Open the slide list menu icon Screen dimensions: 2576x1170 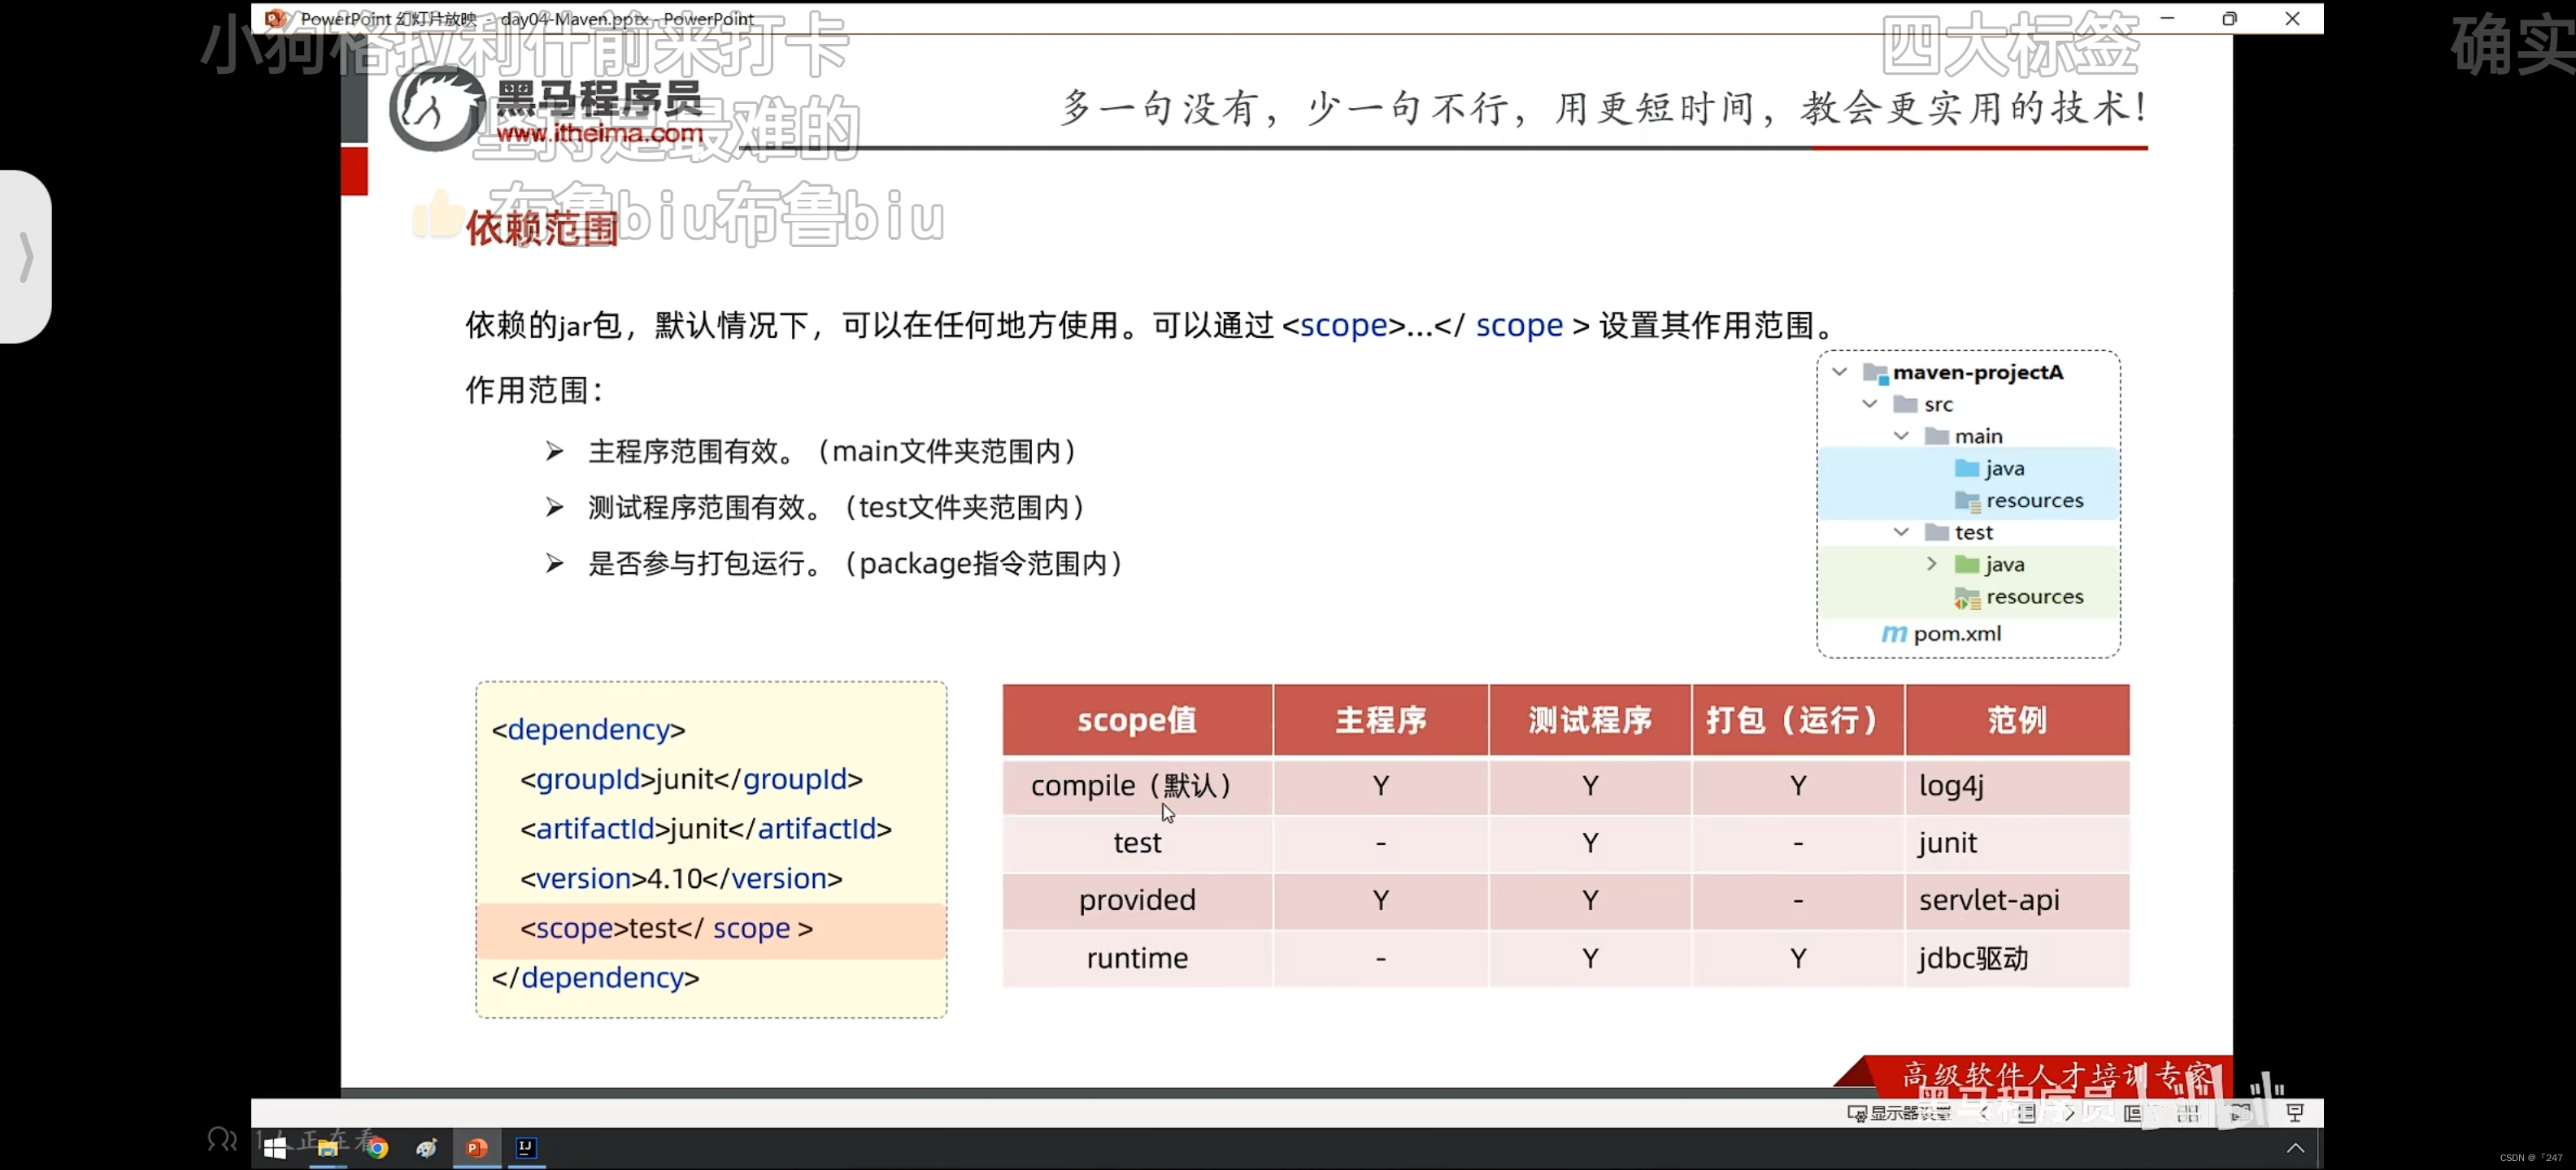[2027, 1113]
